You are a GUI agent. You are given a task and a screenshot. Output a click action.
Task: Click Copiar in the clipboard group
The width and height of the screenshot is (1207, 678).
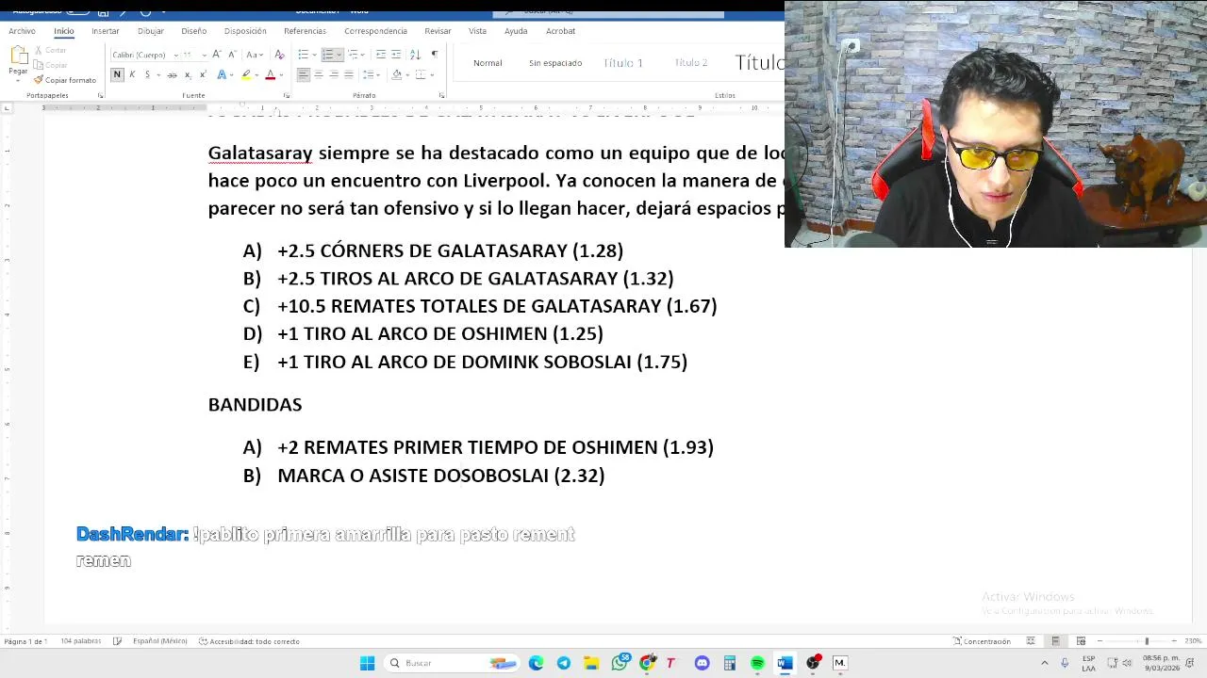(x=49, y=65)
